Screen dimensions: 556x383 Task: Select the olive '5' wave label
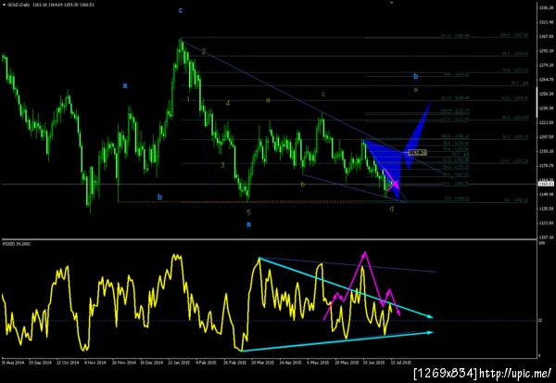[x=248, y=212]
